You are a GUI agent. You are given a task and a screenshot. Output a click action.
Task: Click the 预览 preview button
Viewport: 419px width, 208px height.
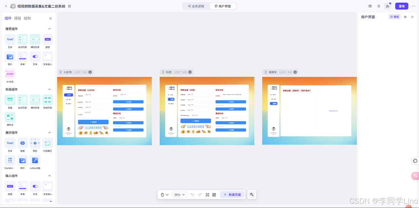(x=394, y=17)
